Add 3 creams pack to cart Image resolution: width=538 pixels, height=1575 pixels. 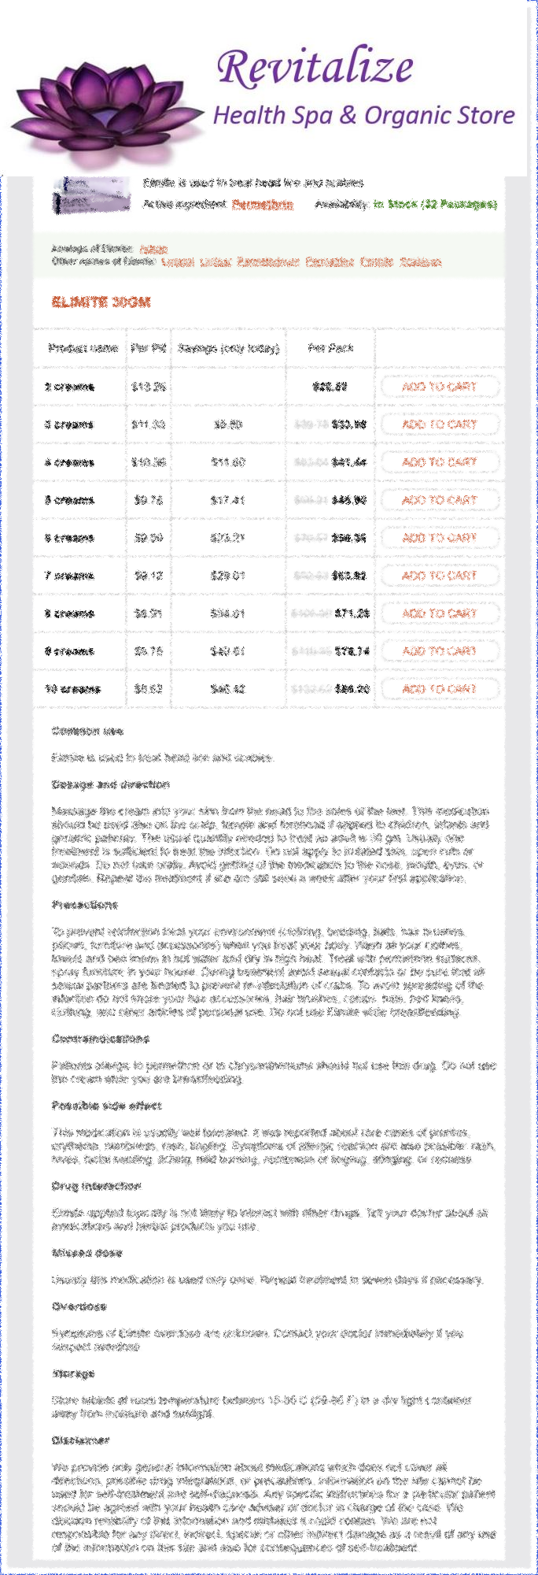click(440, 424)
